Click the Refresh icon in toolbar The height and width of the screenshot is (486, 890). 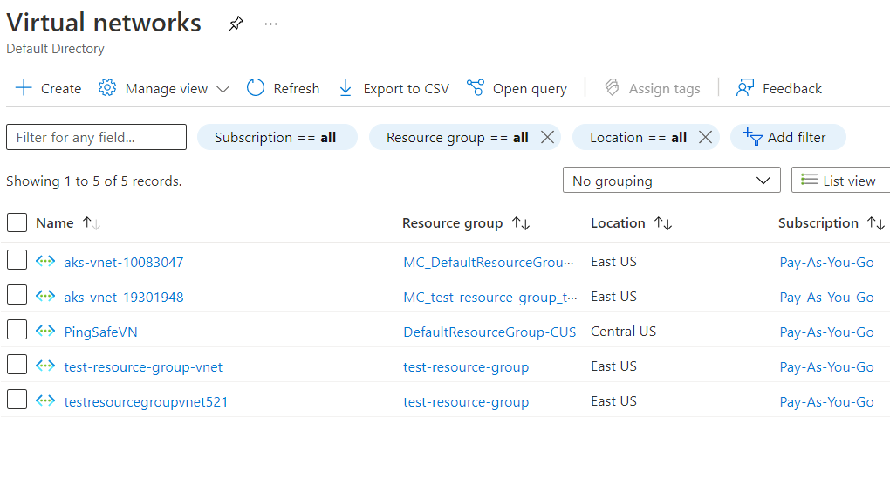256,88
